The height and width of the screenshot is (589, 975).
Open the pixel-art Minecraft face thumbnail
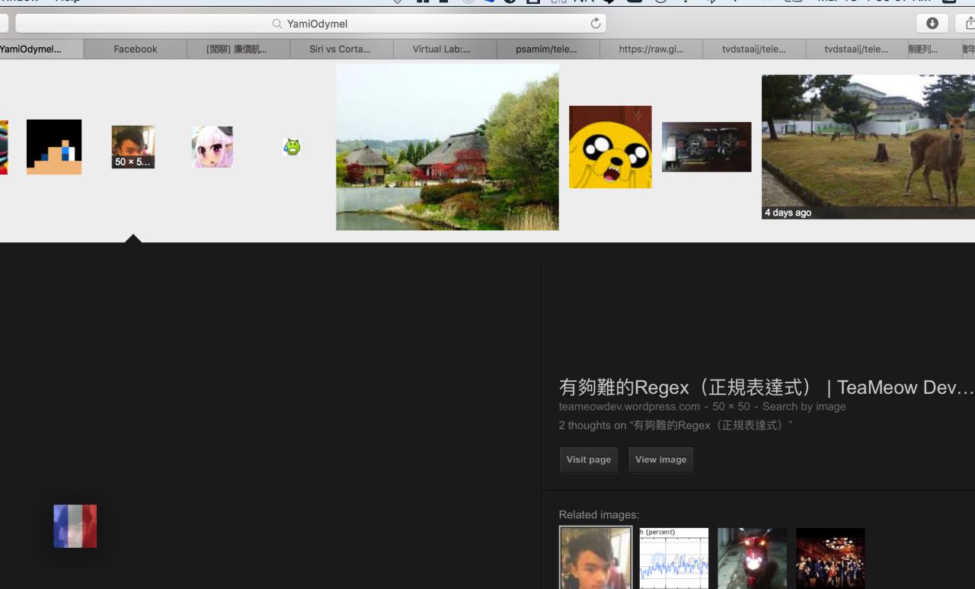point(54,147)
